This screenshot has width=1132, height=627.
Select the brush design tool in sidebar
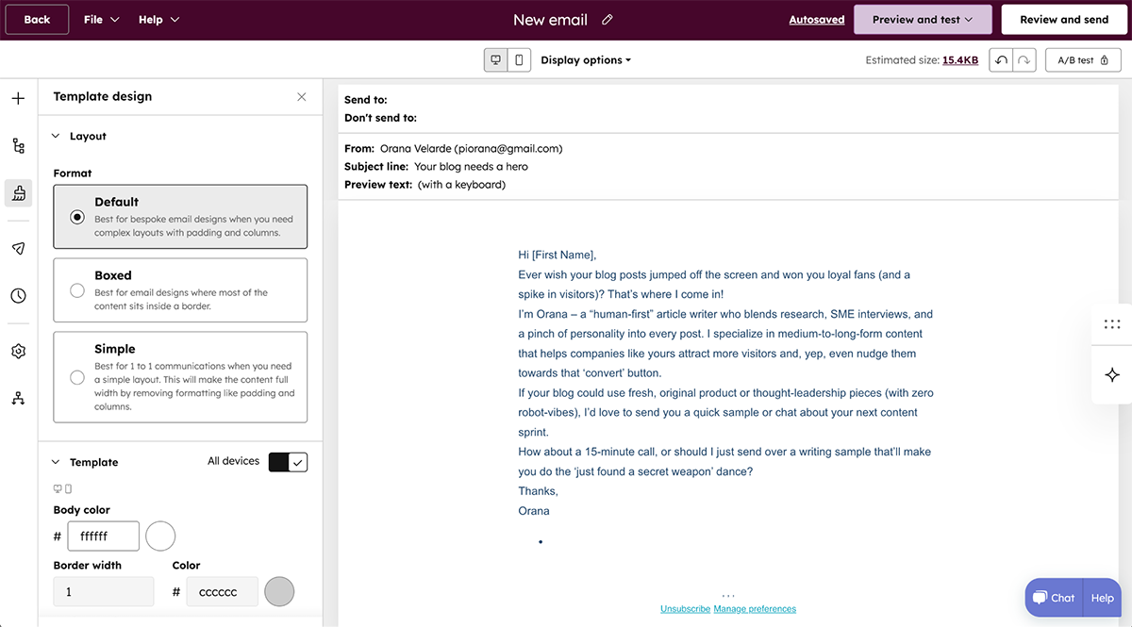(x=17, y=193)
